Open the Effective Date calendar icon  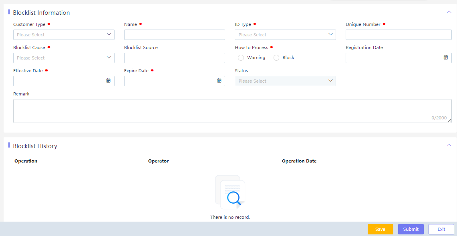[x=108, y=81]
